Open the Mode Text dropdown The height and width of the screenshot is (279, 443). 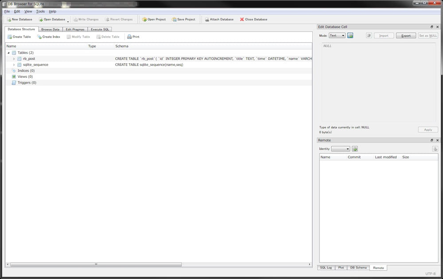337,35
